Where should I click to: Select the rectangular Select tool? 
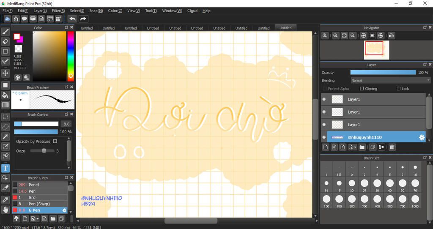click(x=5, y=117)
